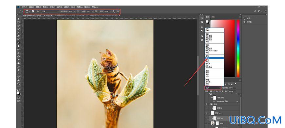The height and width of the screenshot is (128, 285).
Task: Change screen mode from toolbar bottom
Action: 19,101
